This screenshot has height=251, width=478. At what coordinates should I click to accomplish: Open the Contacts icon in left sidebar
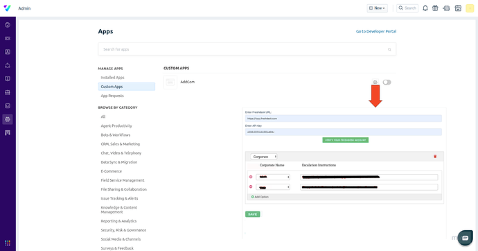[8, 52]
